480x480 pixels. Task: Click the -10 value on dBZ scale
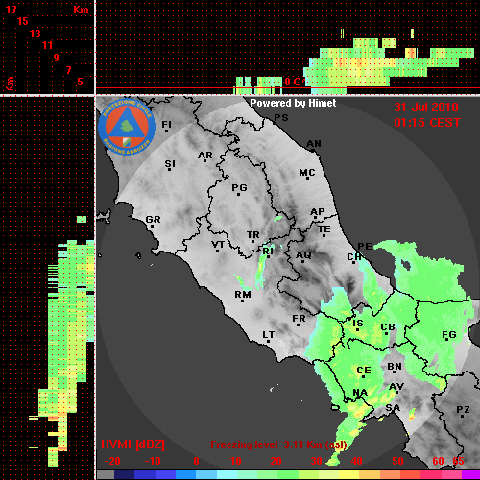pyautogui.click(x=153, y=461)
